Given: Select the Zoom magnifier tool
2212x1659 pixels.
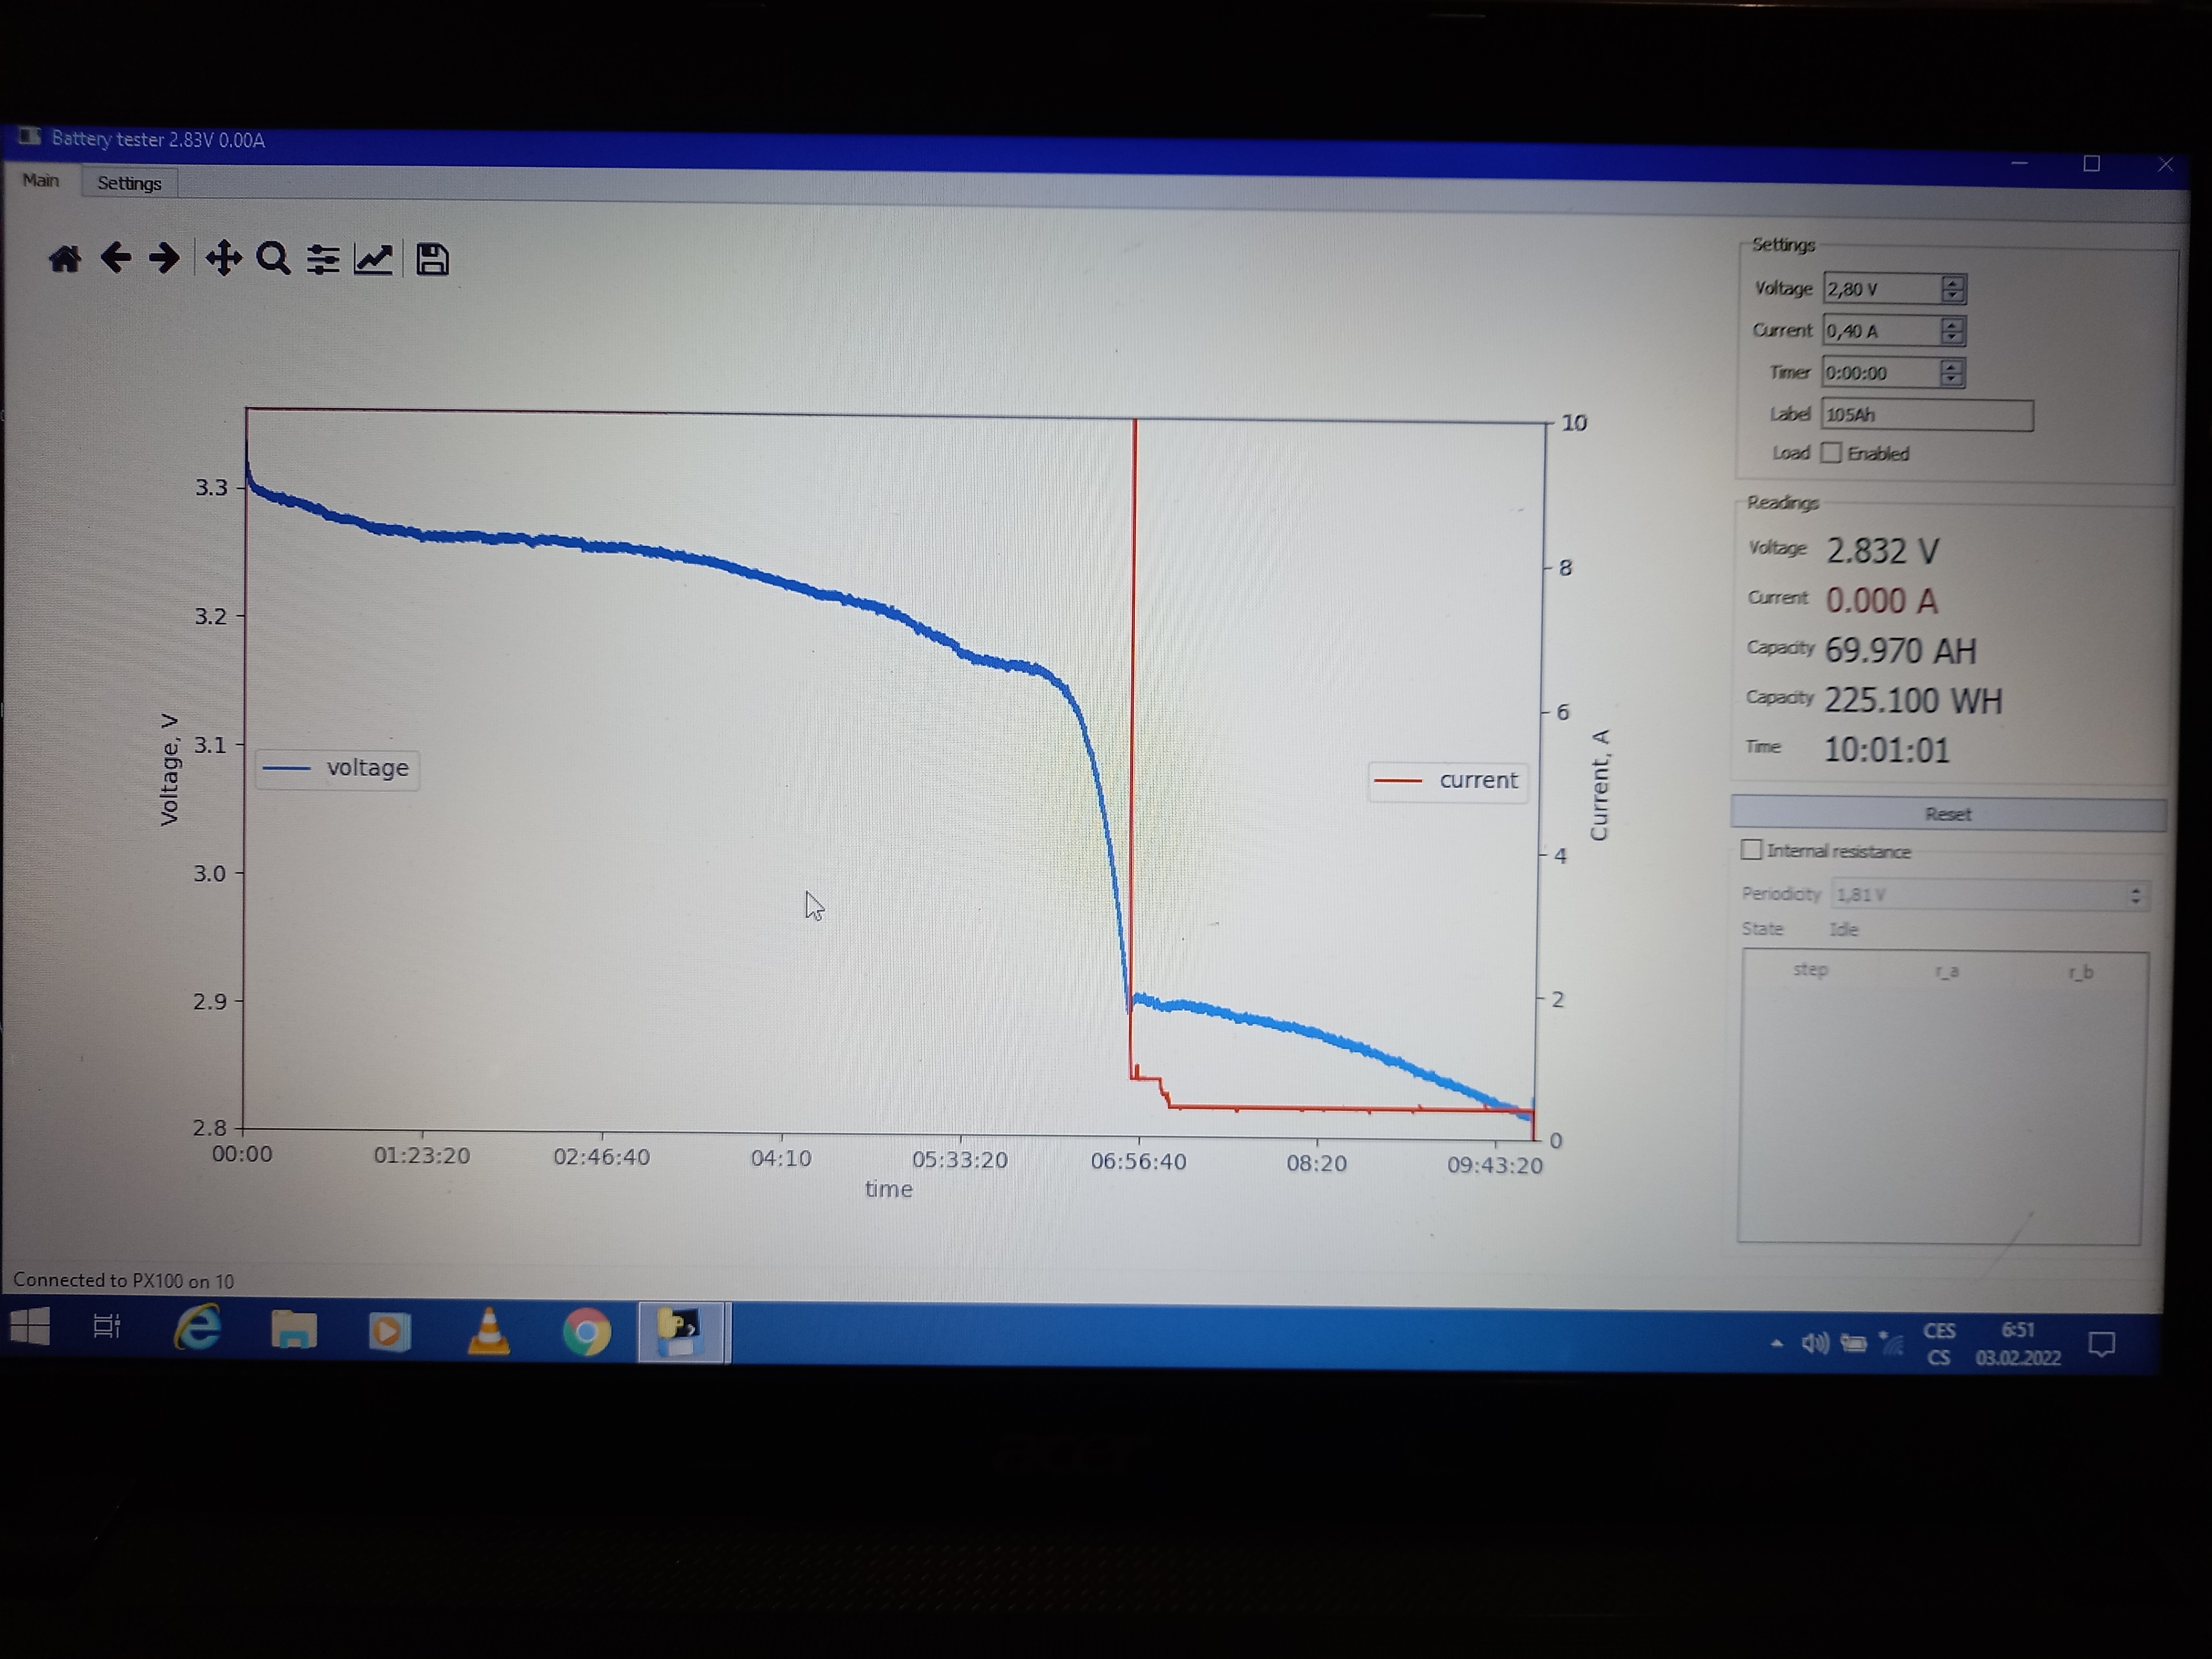Looking at the screenshot, I should [273, 258].
